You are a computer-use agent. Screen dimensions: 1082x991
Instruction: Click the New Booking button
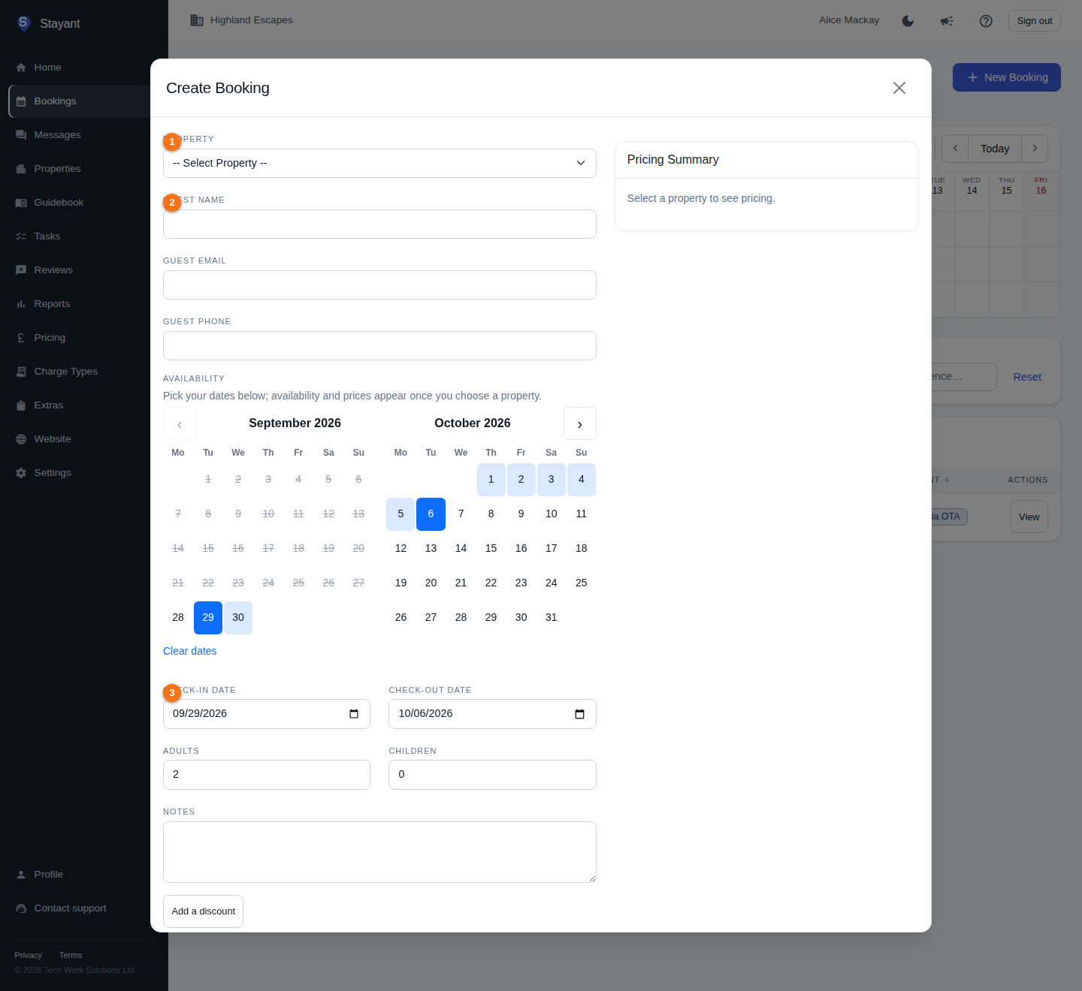click(x=1007, y=77)
